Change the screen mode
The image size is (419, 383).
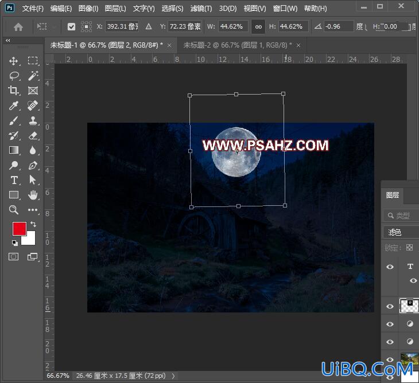coord(33,257)
